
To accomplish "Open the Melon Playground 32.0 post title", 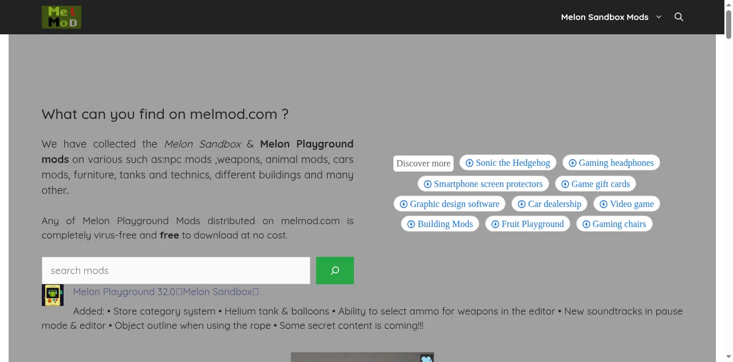I will [x=166, y=292].
